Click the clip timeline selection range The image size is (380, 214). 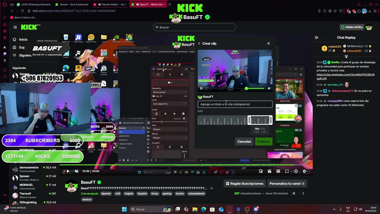point(260,120)
